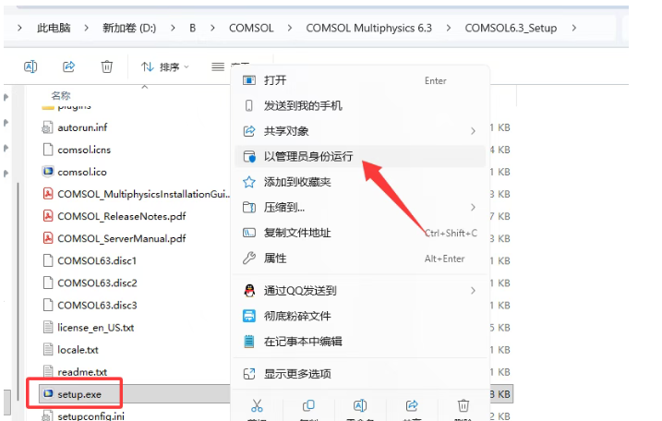Screen dimensions: 662x421
Task: Click the rename icon in the toolbar
Action: click(30, 66)
